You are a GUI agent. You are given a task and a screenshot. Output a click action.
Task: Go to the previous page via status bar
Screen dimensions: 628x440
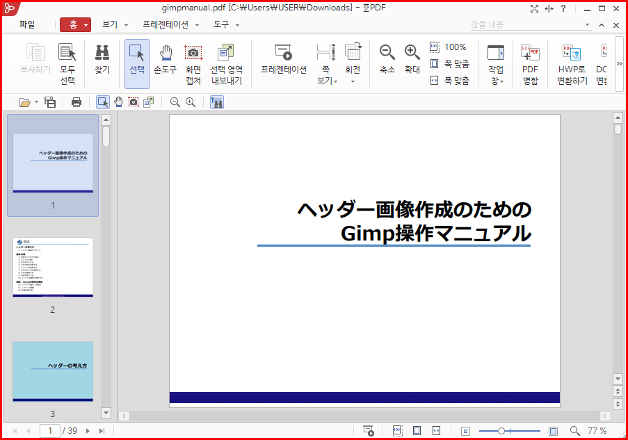coord(28,431)
